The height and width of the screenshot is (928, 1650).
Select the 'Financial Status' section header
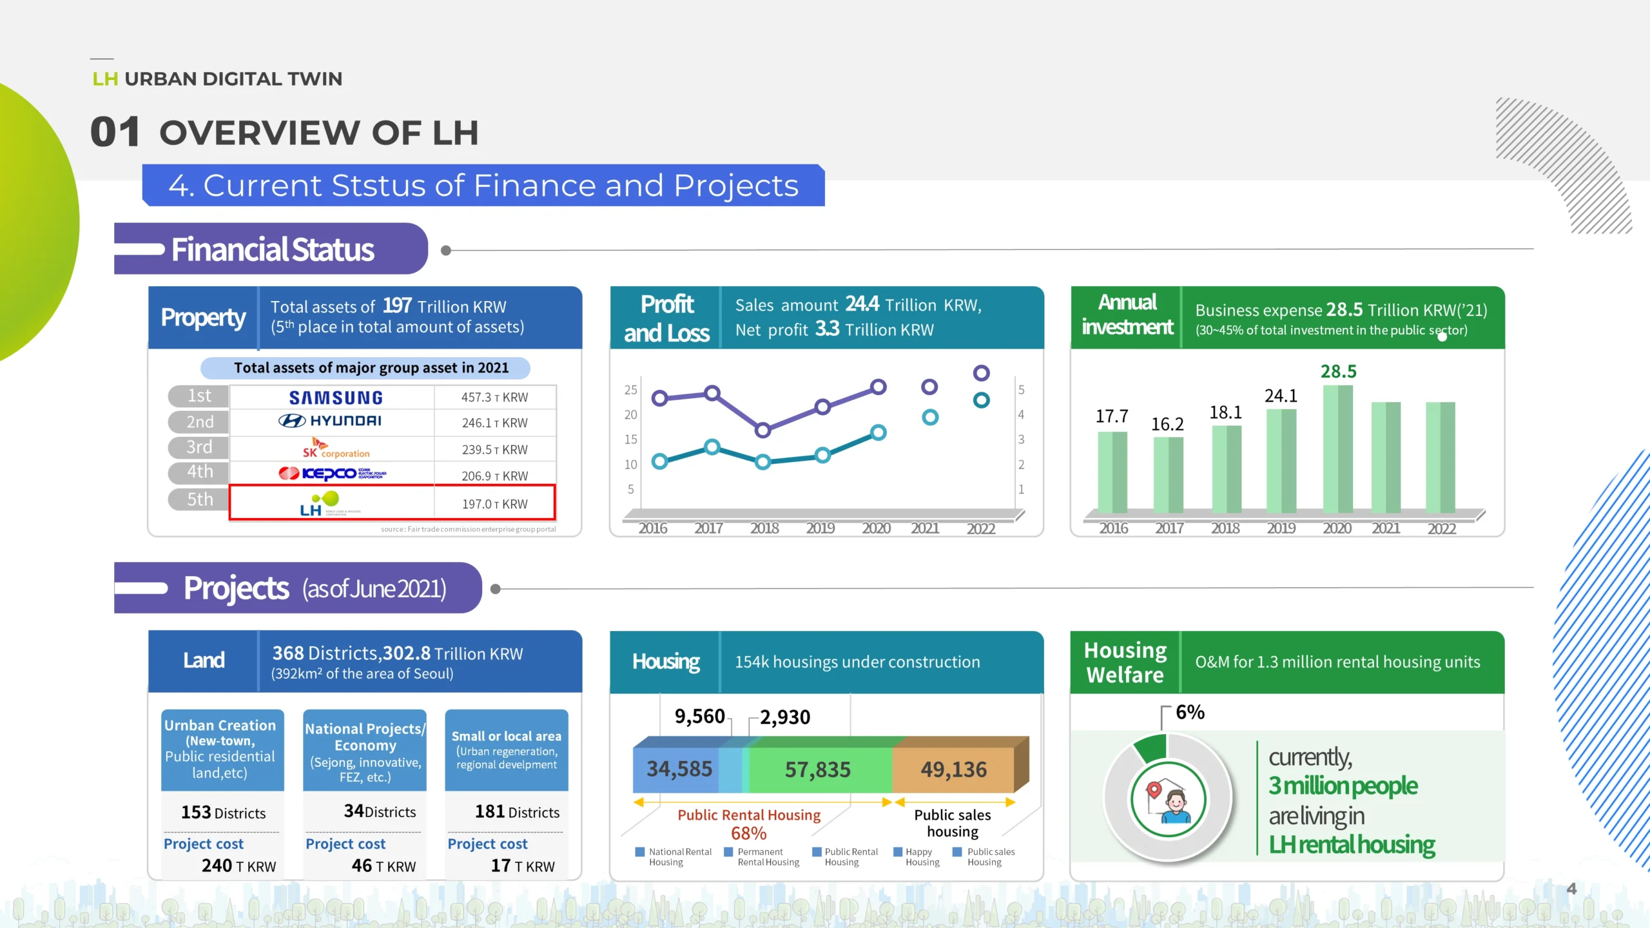271,249
